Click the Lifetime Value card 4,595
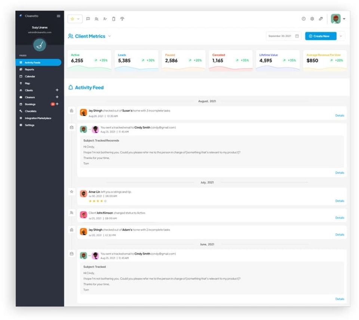This screenshot has width=359, height=320. click(278, 60)
